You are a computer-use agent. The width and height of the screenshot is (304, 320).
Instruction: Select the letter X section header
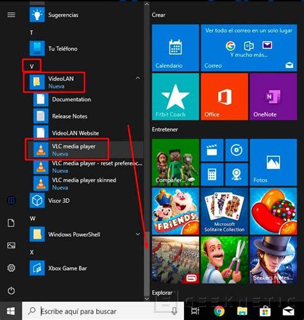tap(31, 252)
